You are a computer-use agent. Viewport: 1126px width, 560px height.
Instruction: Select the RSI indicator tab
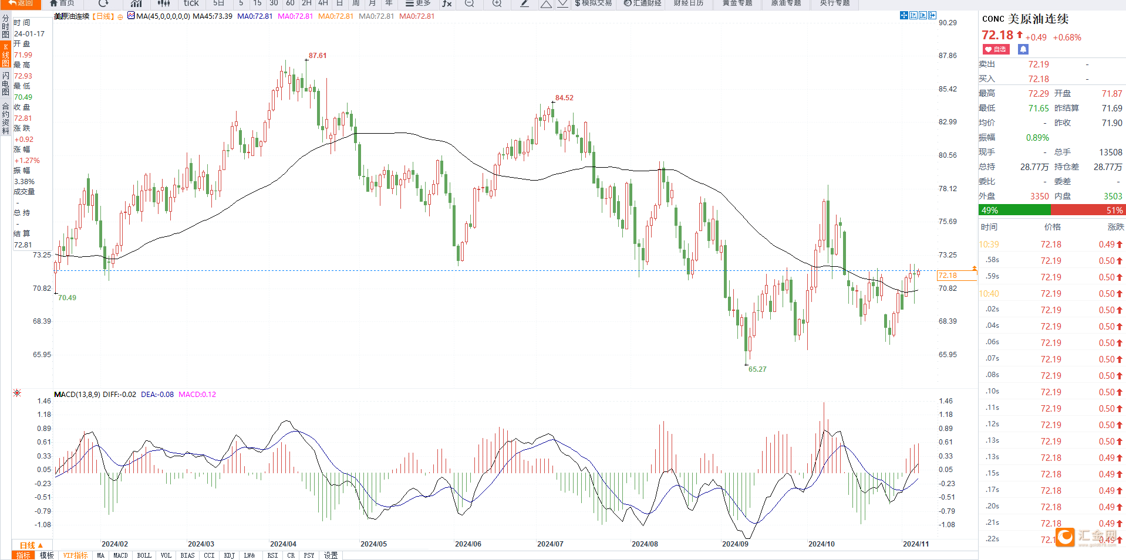tap(273, 555)
